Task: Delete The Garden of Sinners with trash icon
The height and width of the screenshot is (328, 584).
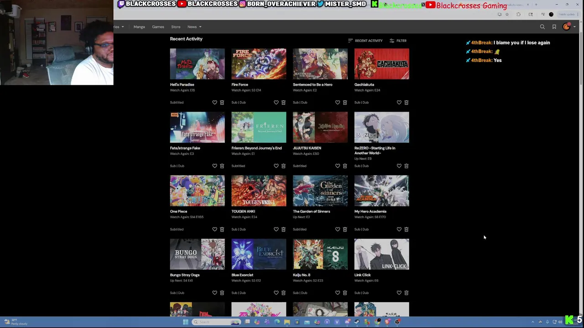Action: click(345, 229)
